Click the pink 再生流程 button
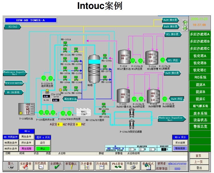Image resolution: width=214 pixels, height=173 pixels. coord(27,148)
